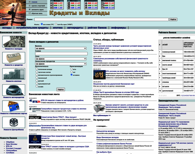Viewport: 195px width, 154px height.
Task: Open the Ипотека rates informer box
Action: (74, 5)
